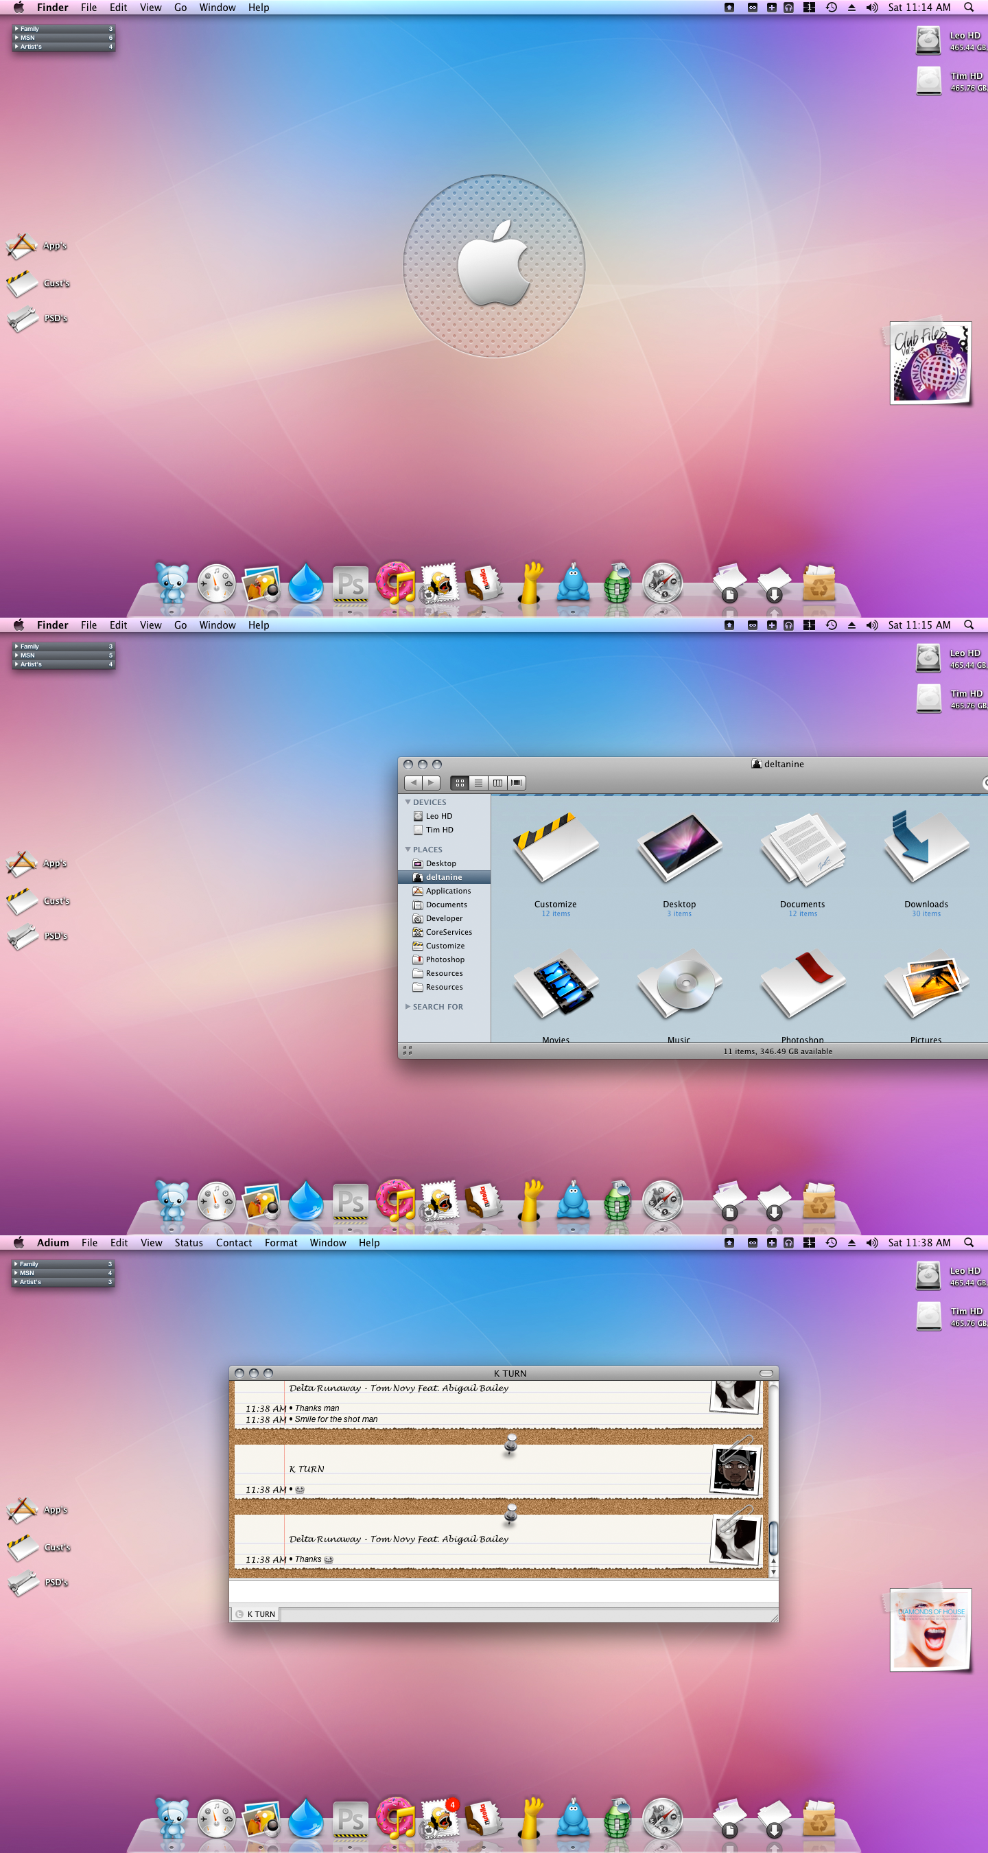Open the Desktop folder showing 3 items
The image size is (988, 1853).
pyautogui.click(x=679, y=848)
